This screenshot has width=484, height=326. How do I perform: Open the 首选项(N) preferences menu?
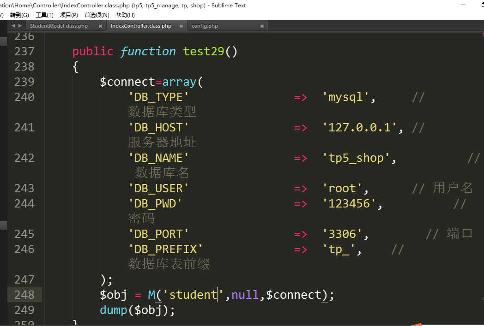click(97, 15)
